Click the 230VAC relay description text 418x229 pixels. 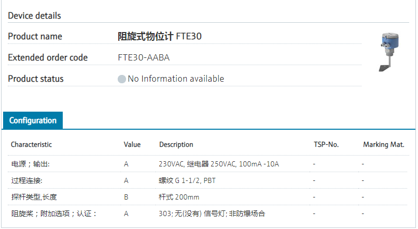point(219,164)
